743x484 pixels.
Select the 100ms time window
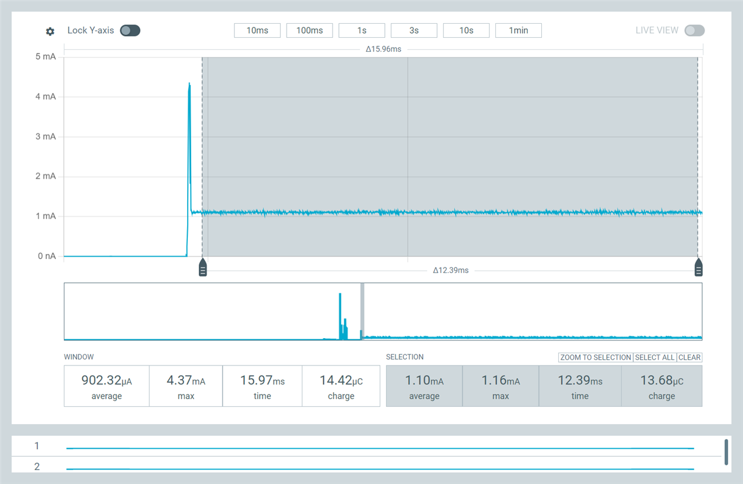(x=309, y=30)
